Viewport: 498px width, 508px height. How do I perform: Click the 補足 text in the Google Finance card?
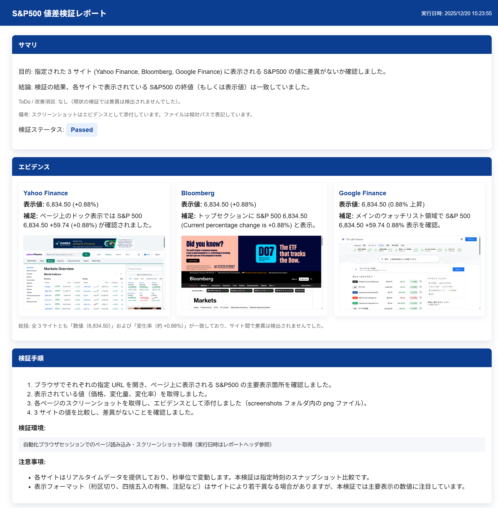pyautogui.click(x=405, y=220)
